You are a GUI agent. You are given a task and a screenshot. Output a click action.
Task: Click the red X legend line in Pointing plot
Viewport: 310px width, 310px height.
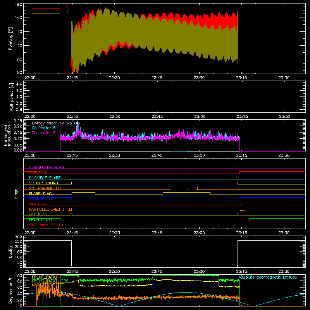tap(46, 8)
